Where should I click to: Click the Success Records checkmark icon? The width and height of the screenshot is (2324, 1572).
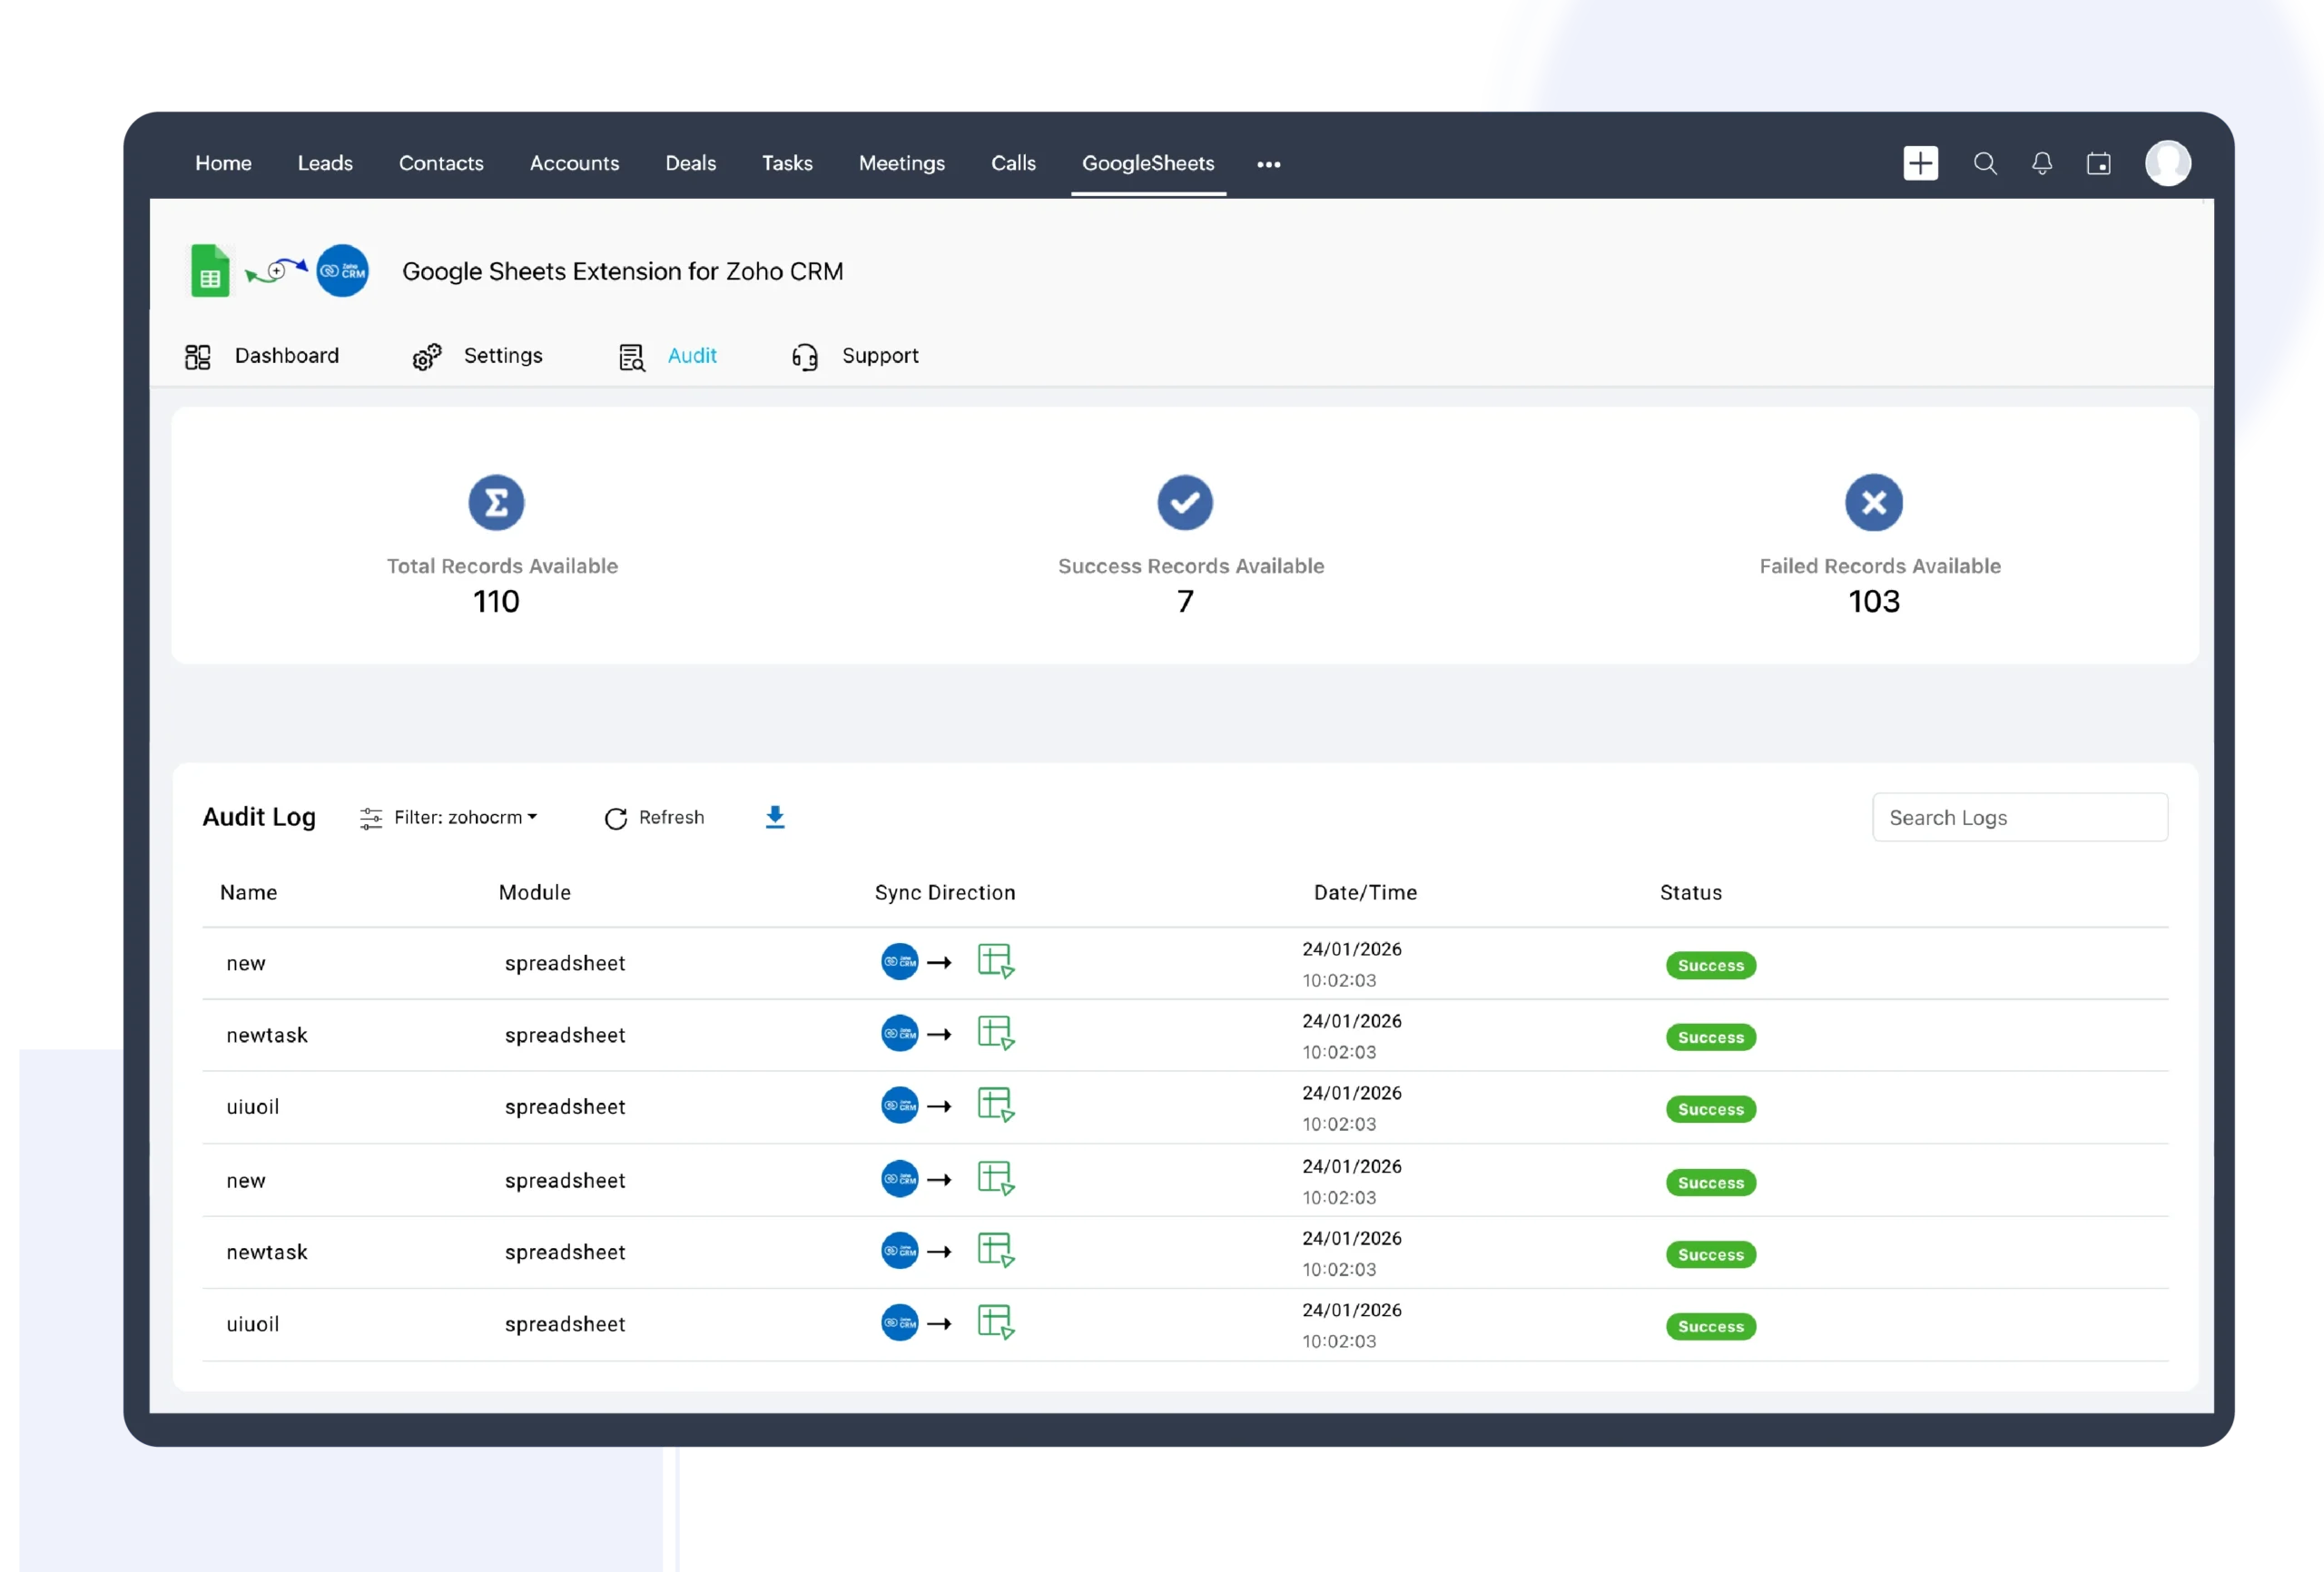coord(1185,502)
